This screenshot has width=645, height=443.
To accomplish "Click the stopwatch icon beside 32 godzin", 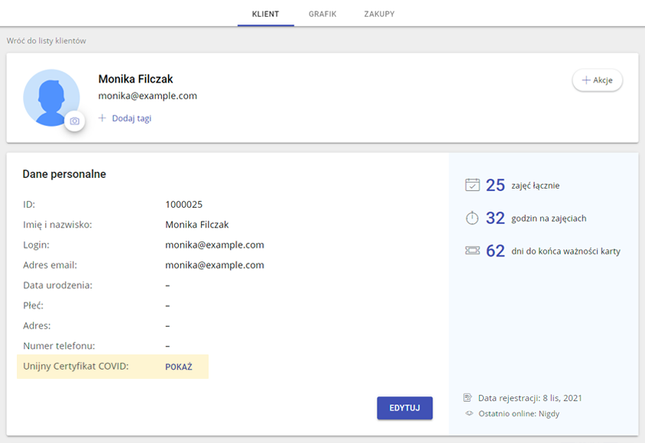I will [472, 218].
